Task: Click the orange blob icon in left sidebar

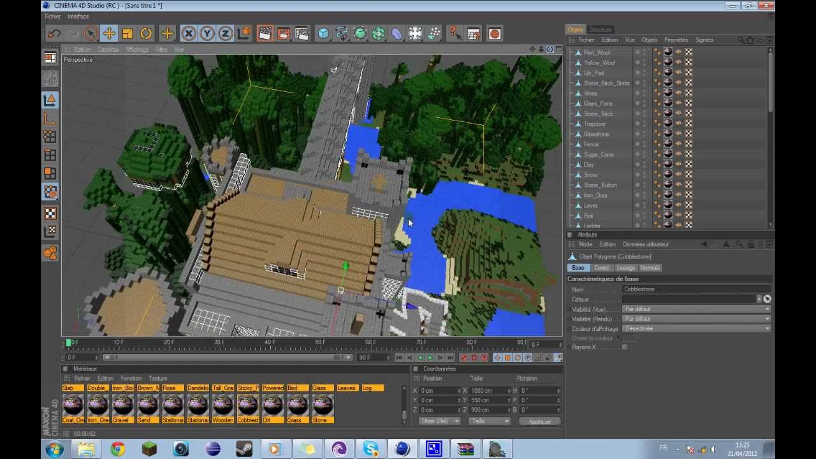Action: (x=50, y=253)
